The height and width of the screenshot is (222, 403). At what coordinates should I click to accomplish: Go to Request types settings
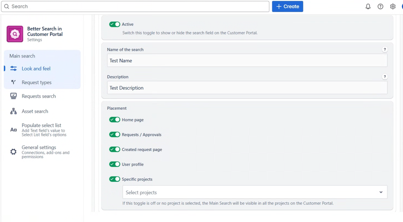pyautogui.click(x=36, y=82)
